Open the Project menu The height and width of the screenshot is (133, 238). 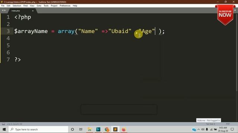coord(54,6)
